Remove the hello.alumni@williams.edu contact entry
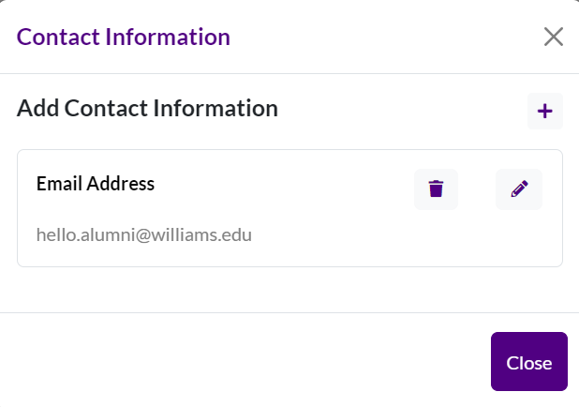Viewport: 579px width, 407px height. (x=436, y=189)
